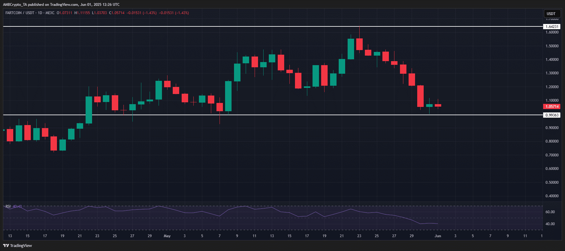565x251 pixels.
Task: Click the large green candle of May 8
Action: pos(228,96)
